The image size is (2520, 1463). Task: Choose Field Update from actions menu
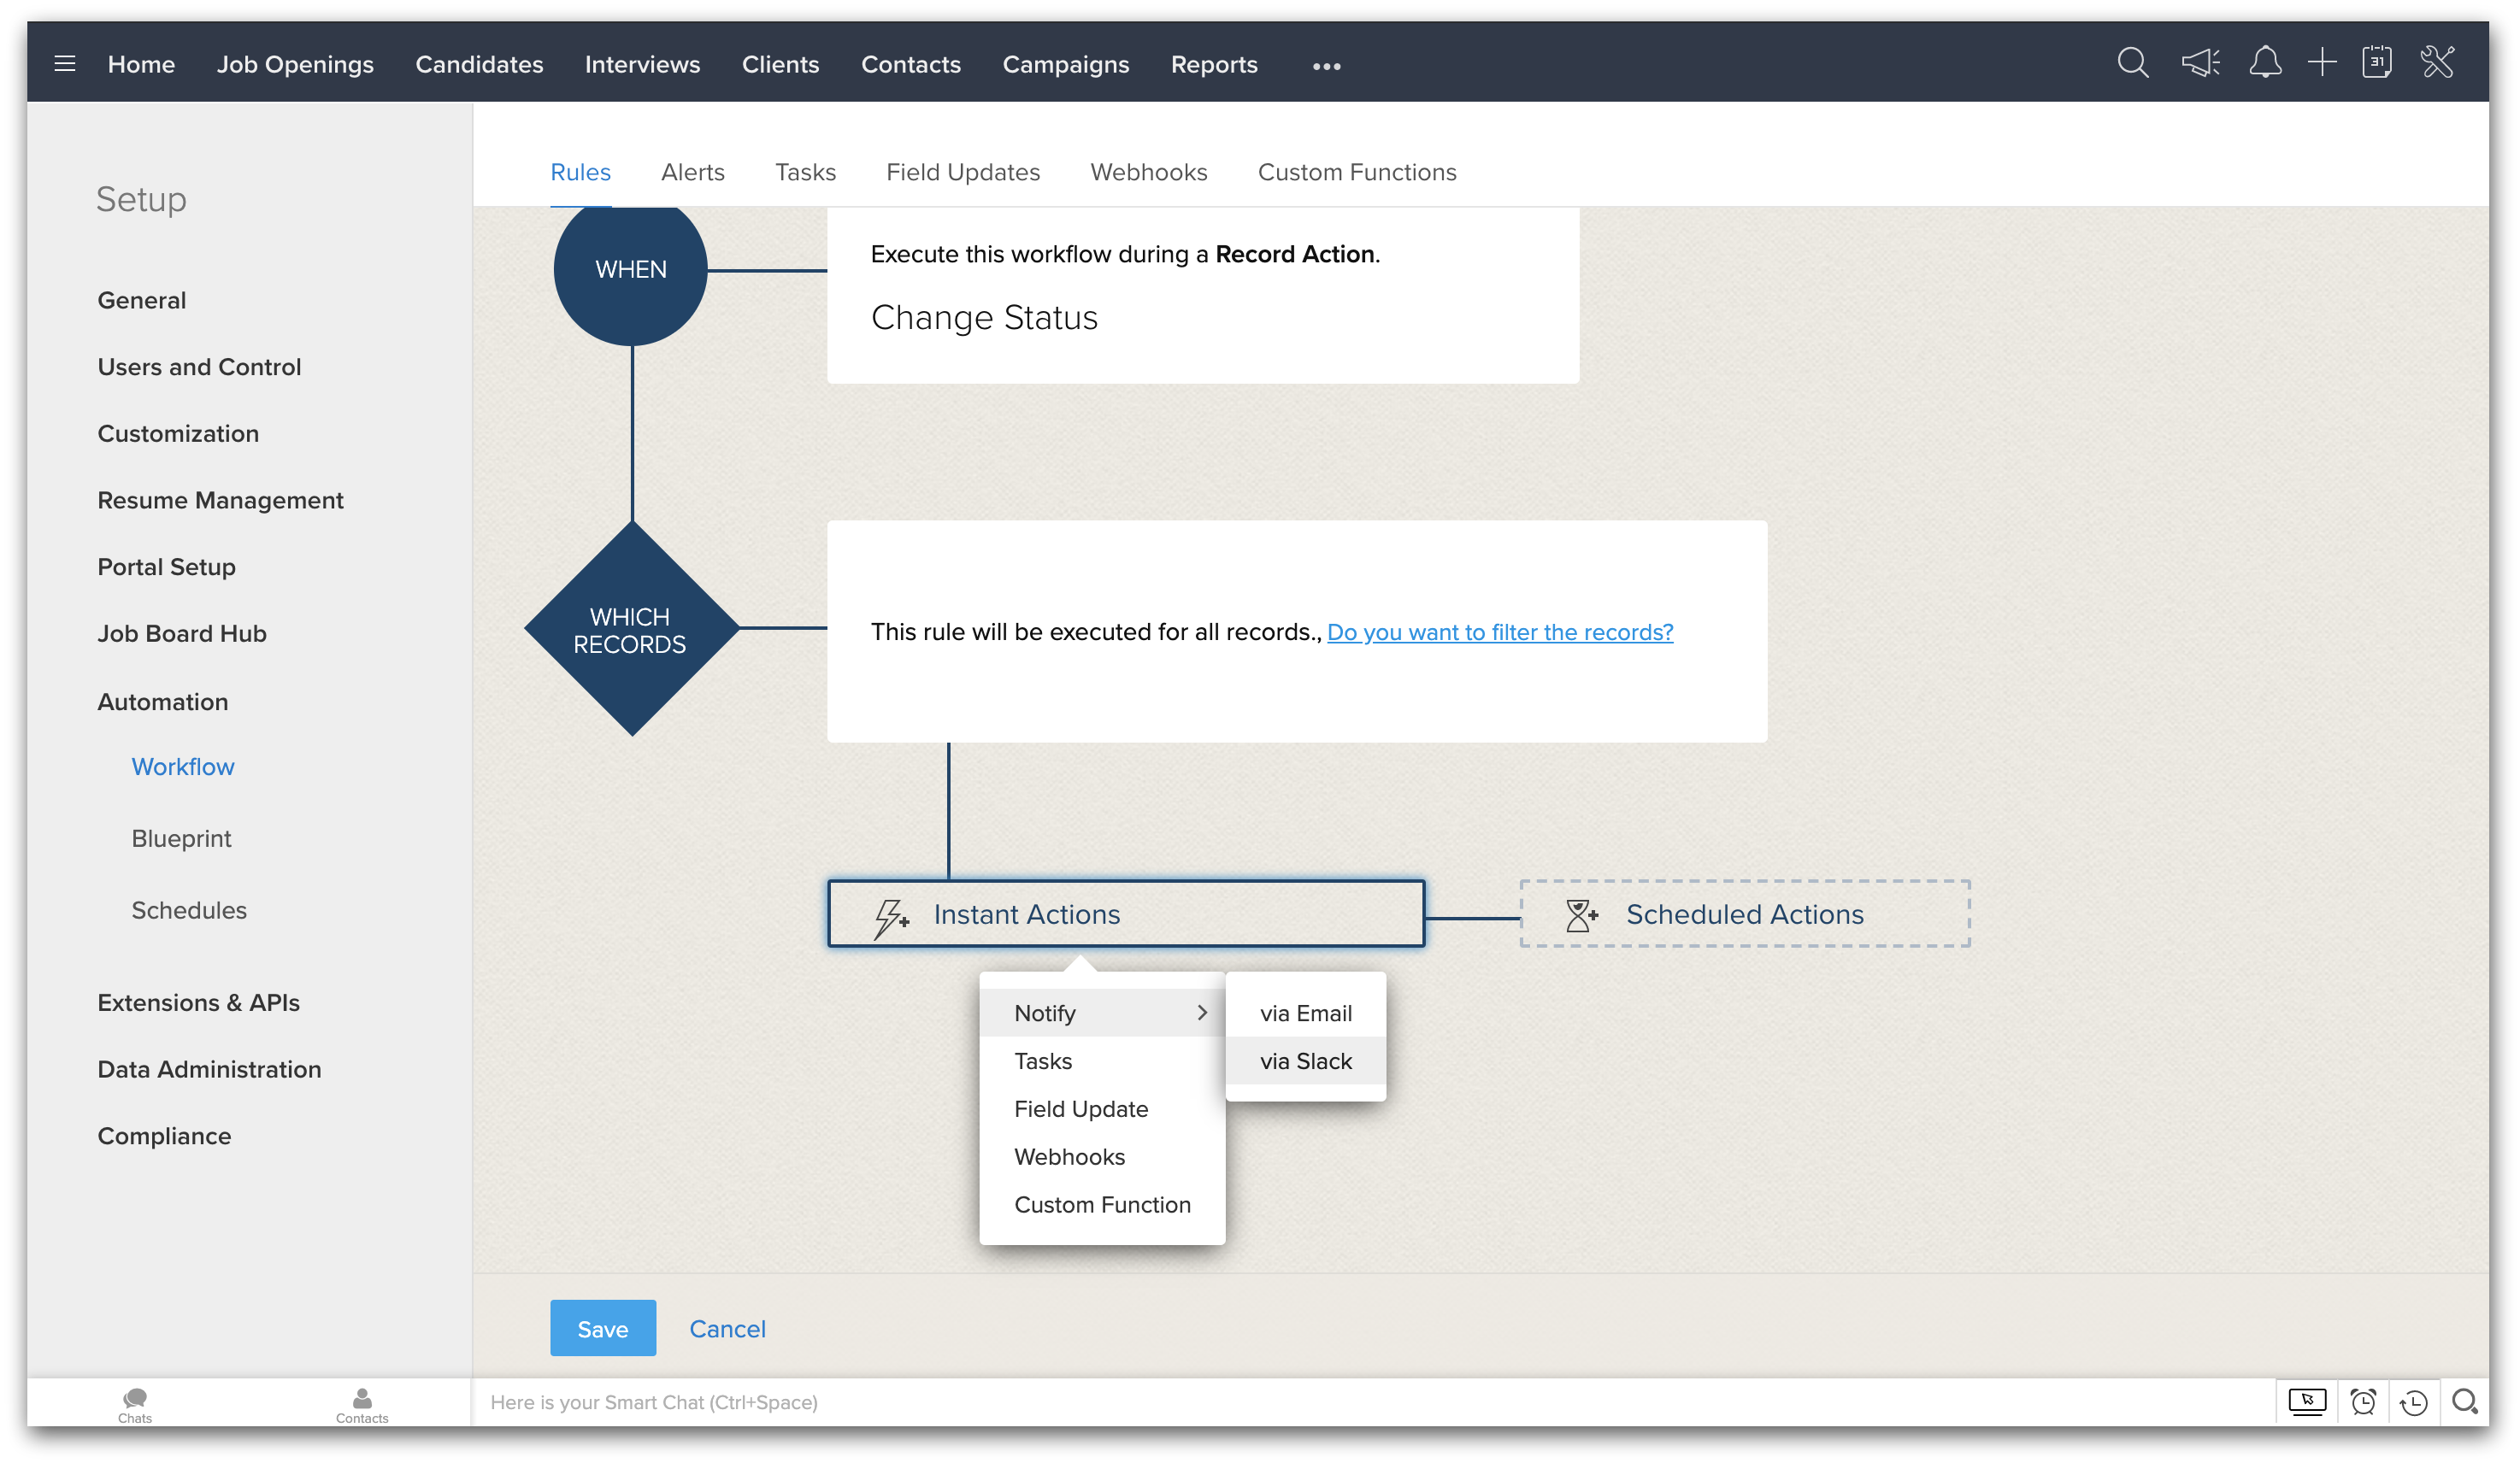coord(1081,1109)
